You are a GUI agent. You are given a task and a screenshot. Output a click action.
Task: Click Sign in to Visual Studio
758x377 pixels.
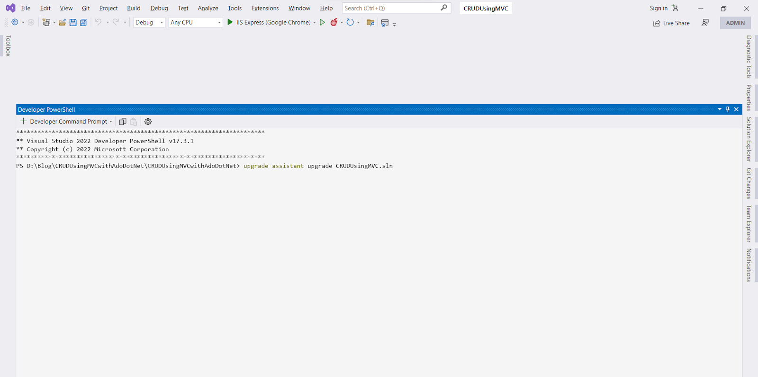point(664,8)
